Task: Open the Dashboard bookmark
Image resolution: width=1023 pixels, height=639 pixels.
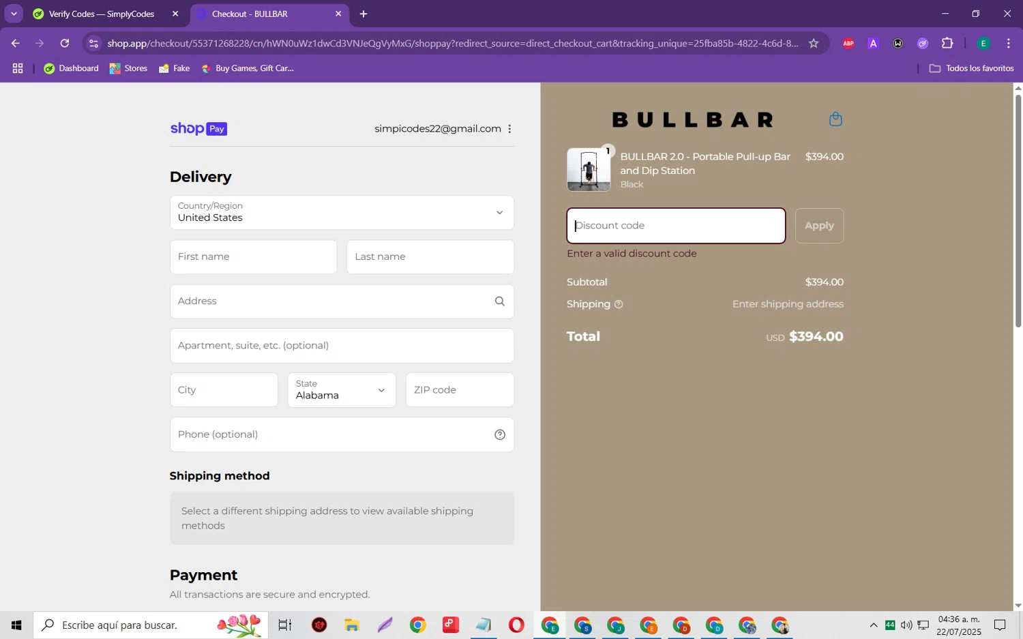Action: 71,68
